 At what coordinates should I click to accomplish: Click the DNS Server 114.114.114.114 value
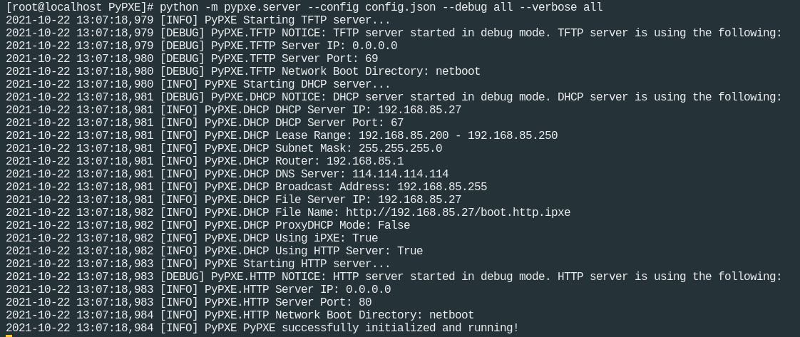[401, 174]
